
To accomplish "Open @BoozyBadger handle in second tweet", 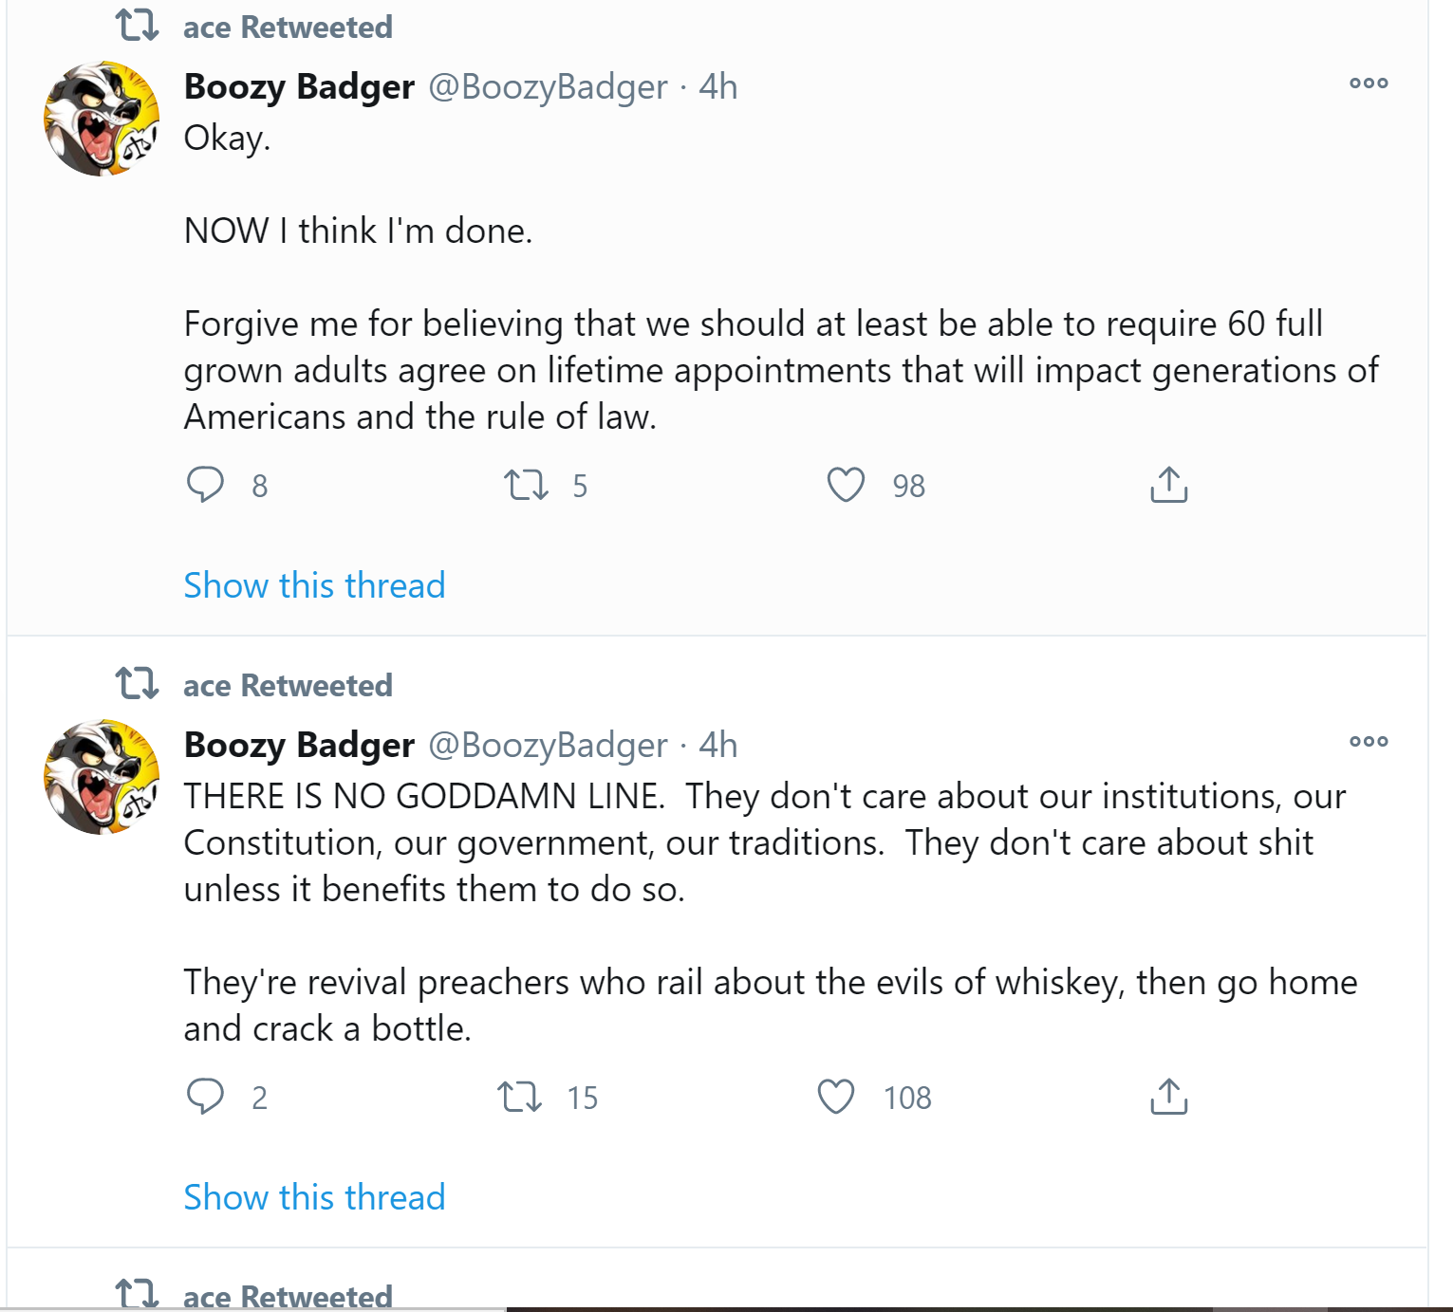I will (x=548, y=745).
